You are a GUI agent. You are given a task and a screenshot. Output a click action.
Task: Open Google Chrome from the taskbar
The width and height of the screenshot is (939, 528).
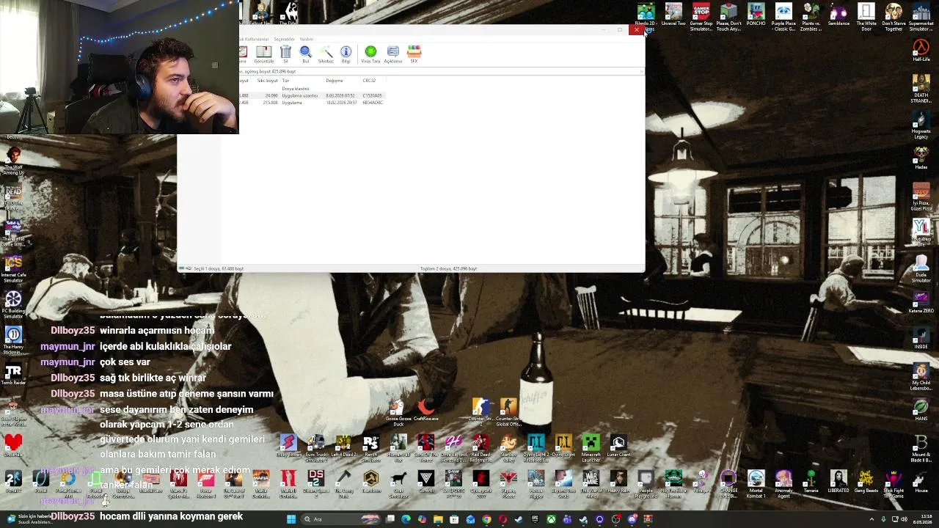coord(486,519)
